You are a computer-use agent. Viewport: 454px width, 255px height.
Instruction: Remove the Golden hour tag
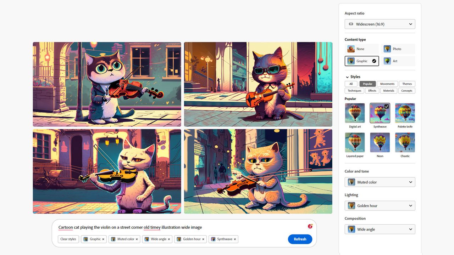[203, 239]
